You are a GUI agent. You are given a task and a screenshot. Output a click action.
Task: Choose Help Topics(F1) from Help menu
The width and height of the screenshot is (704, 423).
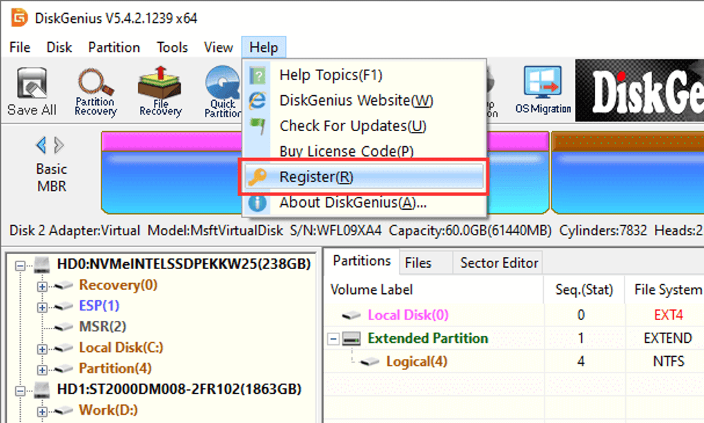coord(364,75)
